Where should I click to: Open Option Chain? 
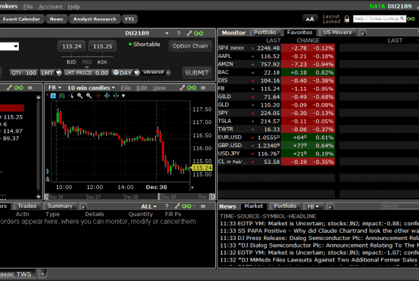pyautogui.click(x=190, y=46)
